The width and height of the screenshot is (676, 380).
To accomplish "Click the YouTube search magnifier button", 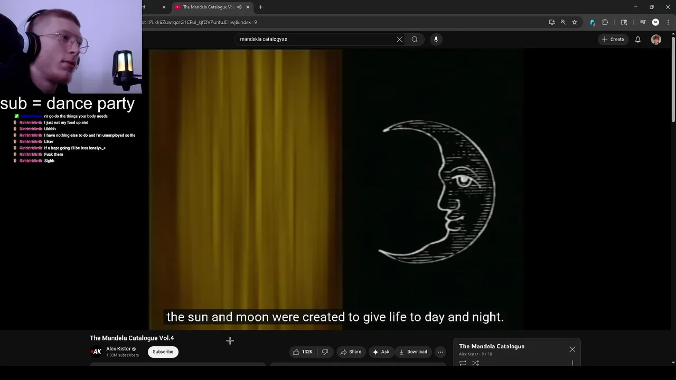I will coord(415,39).
